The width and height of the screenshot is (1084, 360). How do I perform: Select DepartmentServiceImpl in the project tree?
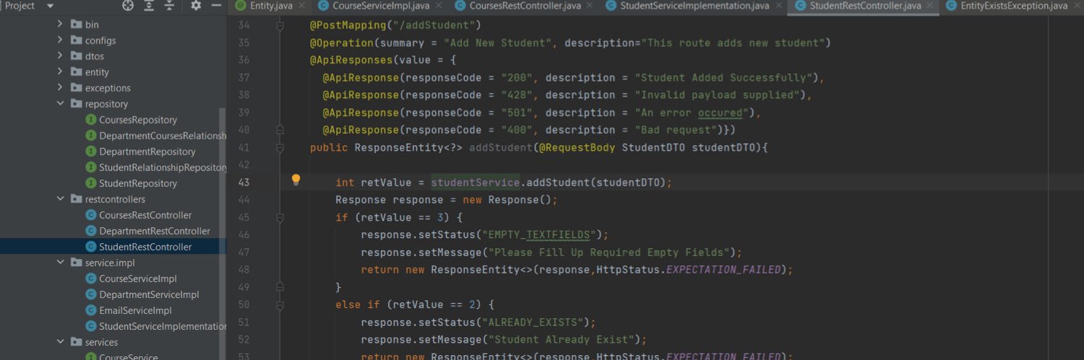[x=149, y=294]
